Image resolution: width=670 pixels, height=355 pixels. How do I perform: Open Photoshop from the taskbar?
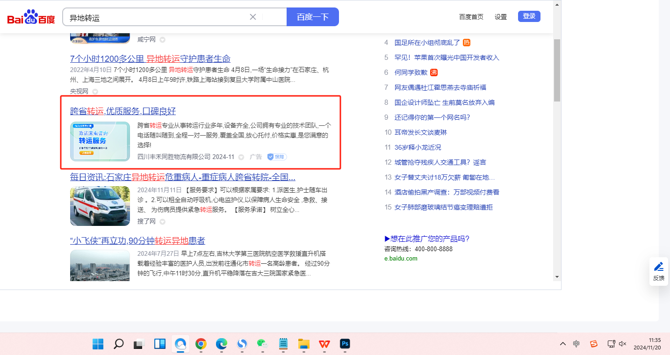coord(346,344)
